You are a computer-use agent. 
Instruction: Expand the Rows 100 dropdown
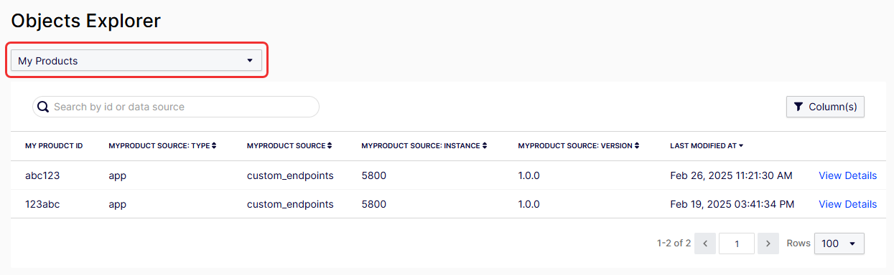point(839,243)
